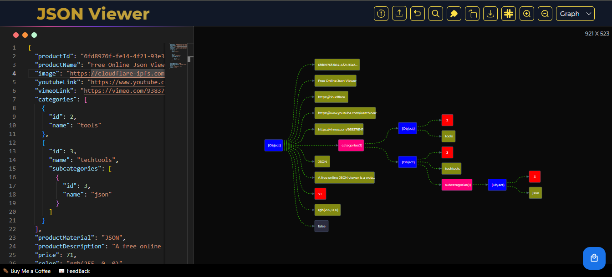
Task: Click the rotate layout icon
Action: tap(472, 14)
